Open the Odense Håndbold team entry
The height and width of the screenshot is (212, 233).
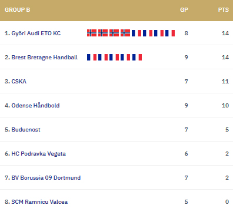click(35, 106)
